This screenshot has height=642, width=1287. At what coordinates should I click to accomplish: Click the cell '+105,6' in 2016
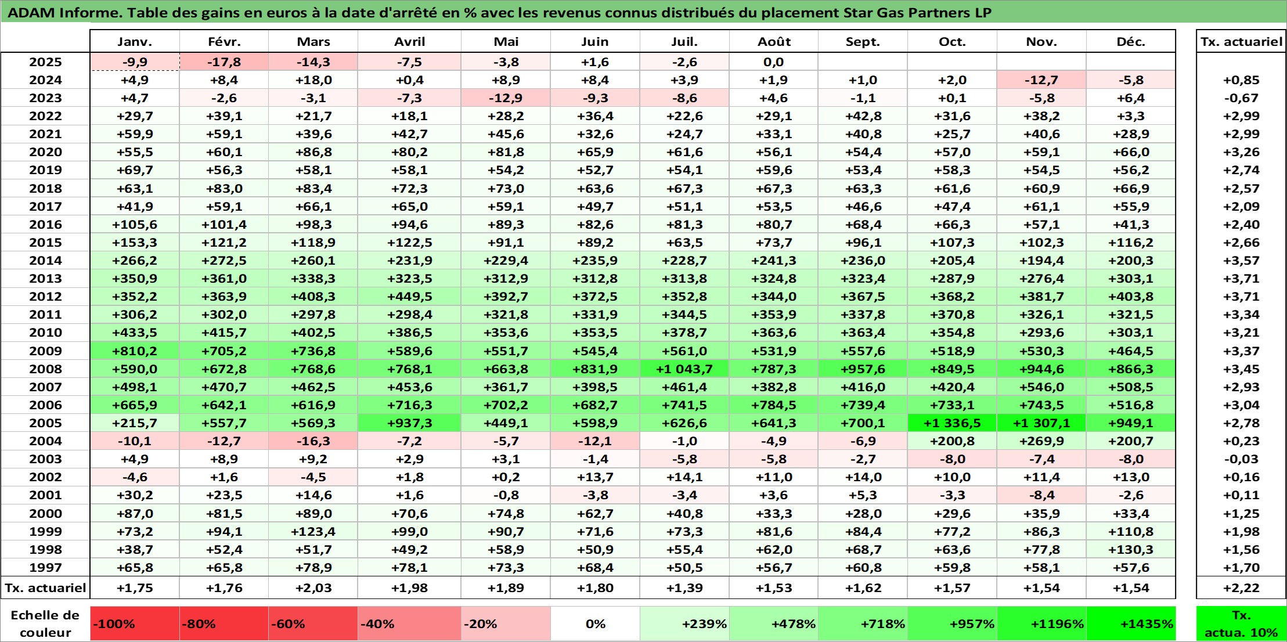[x=135, y=225]
